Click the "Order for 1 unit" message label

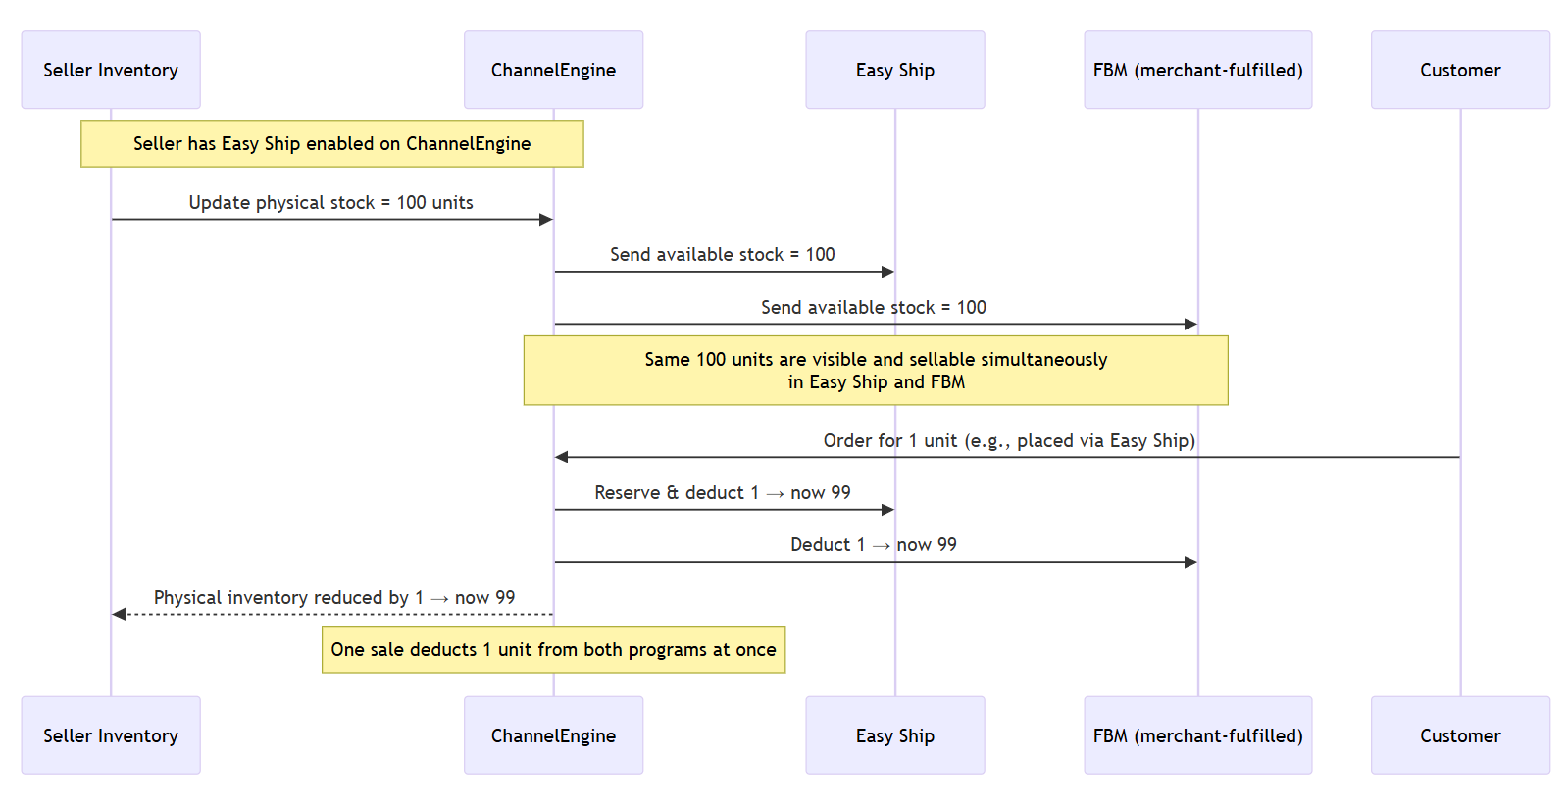pyautogui.click(x=1009, y=441)
